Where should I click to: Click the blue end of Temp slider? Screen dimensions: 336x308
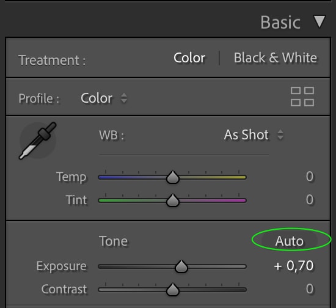103,177
